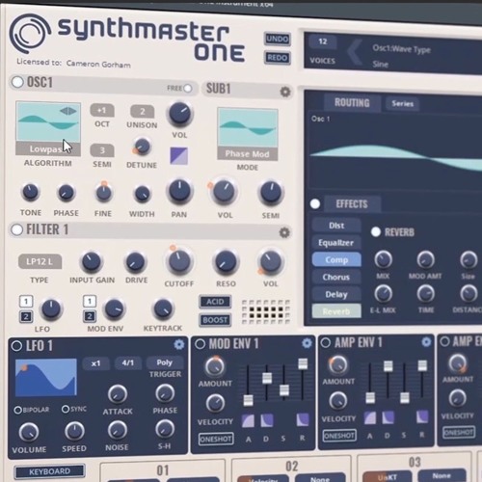Click the Amp Env 1 attack curve icon

(x=370, y=417)
